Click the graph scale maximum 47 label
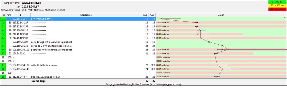287x110 pixels. (x=285, y=18)
